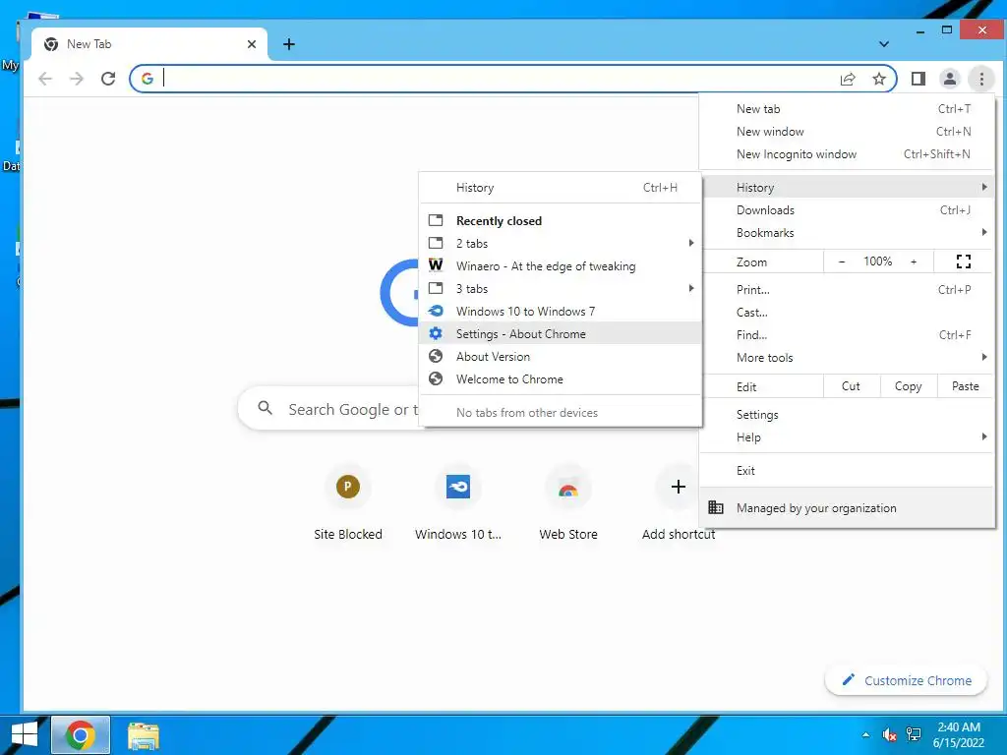The image size is (1007, 755).
Task: Click the network tray icon
Action: click(x=914, y=735)
